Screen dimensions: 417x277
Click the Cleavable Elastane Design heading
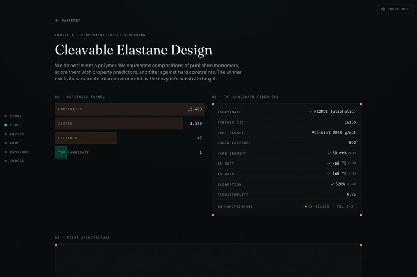pyautogui.click(x=133, y=50)
